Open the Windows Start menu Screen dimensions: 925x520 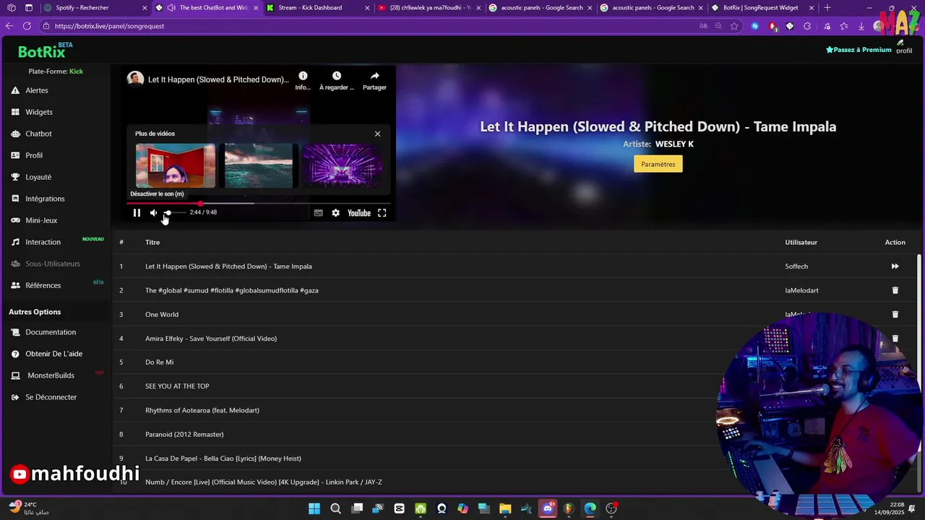point(314,508)
